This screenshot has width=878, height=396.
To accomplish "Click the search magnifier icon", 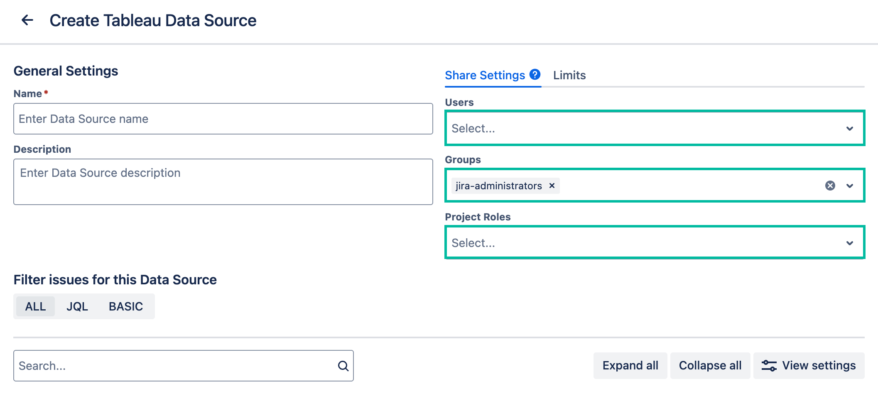I will click(343, 366).
